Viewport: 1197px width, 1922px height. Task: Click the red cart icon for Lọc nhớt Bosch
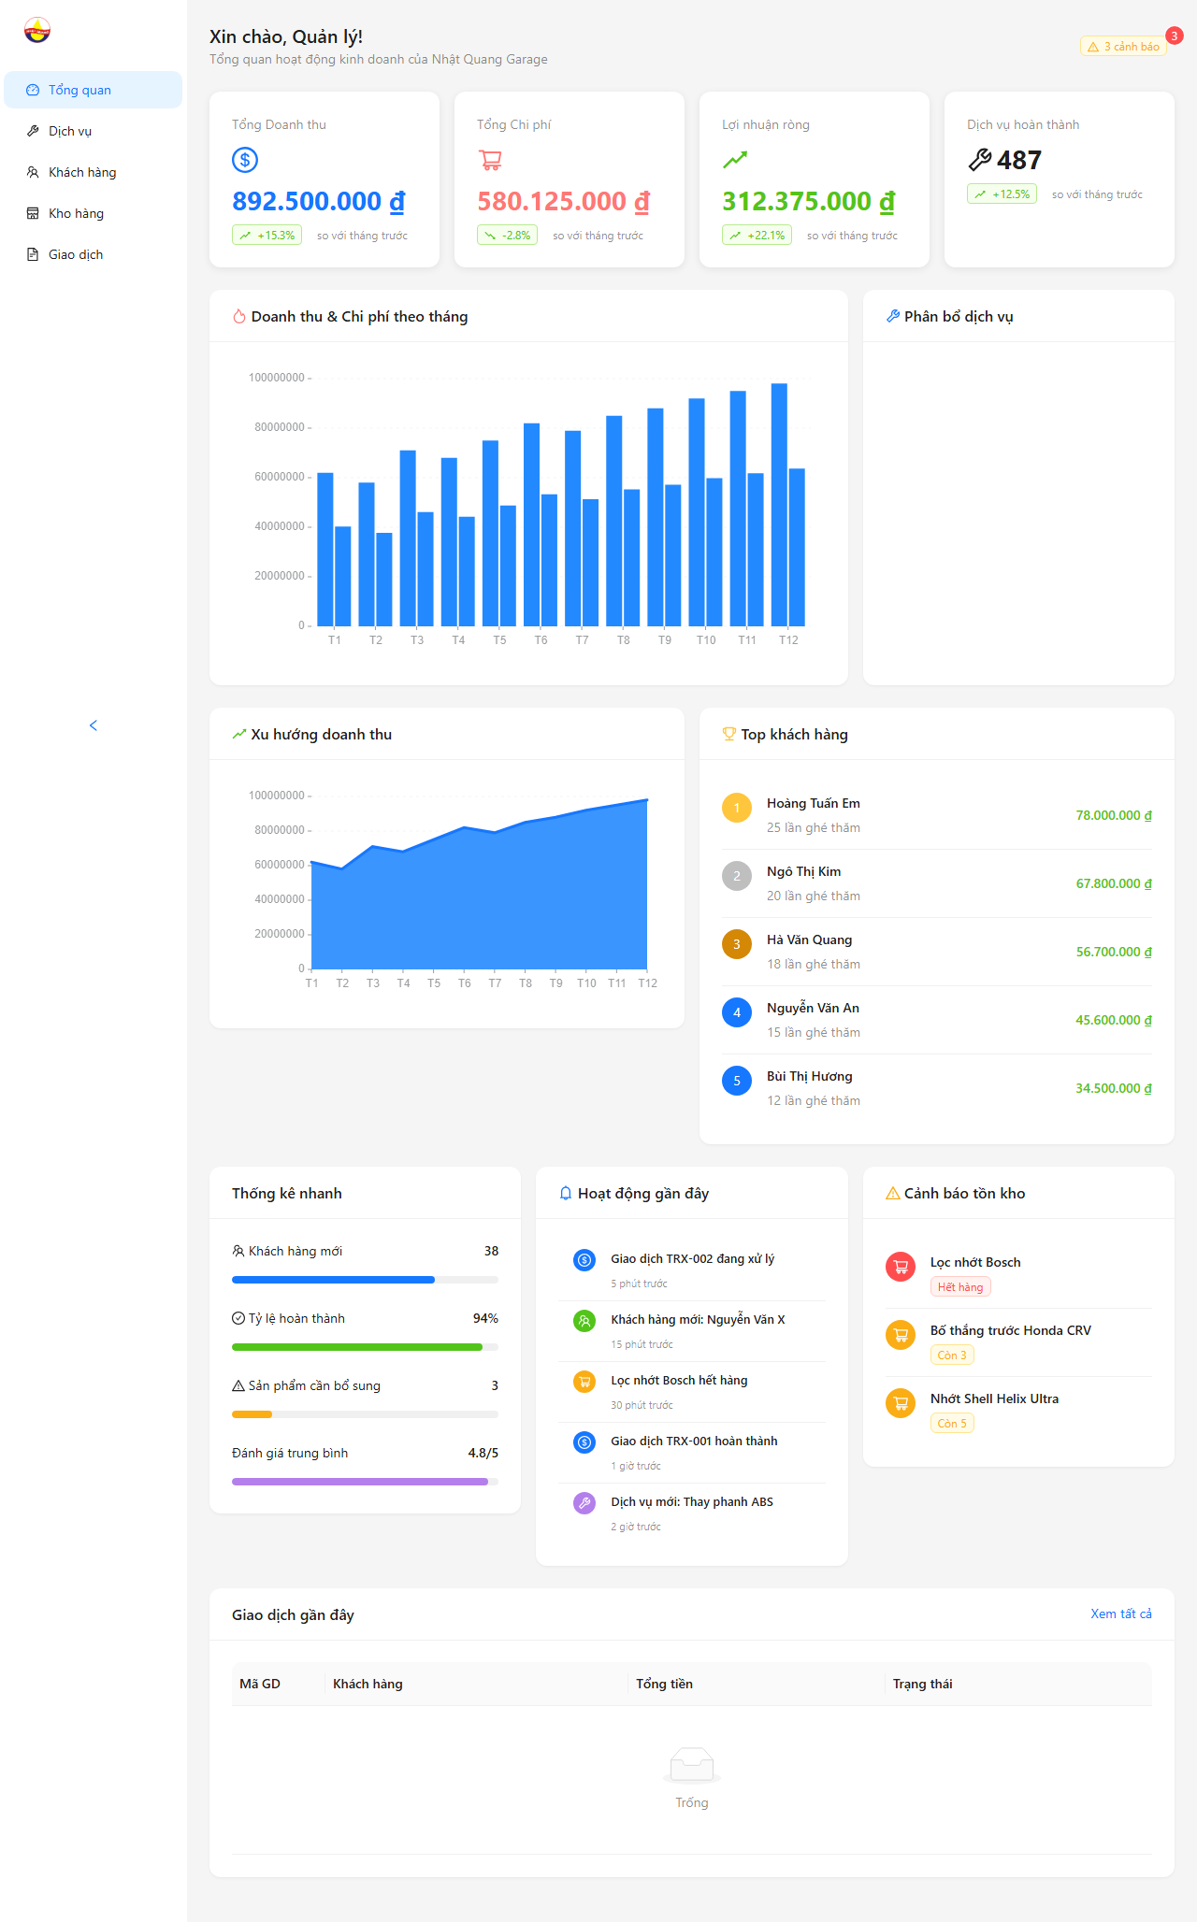click(x=901, y=1267)
